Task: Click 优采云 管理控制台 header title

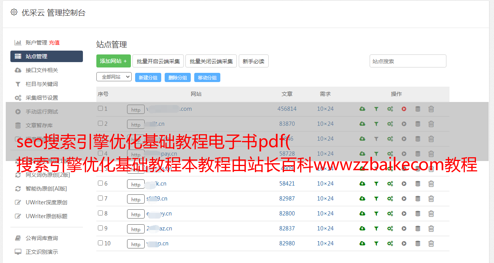Action: click(x=53, y=13)
